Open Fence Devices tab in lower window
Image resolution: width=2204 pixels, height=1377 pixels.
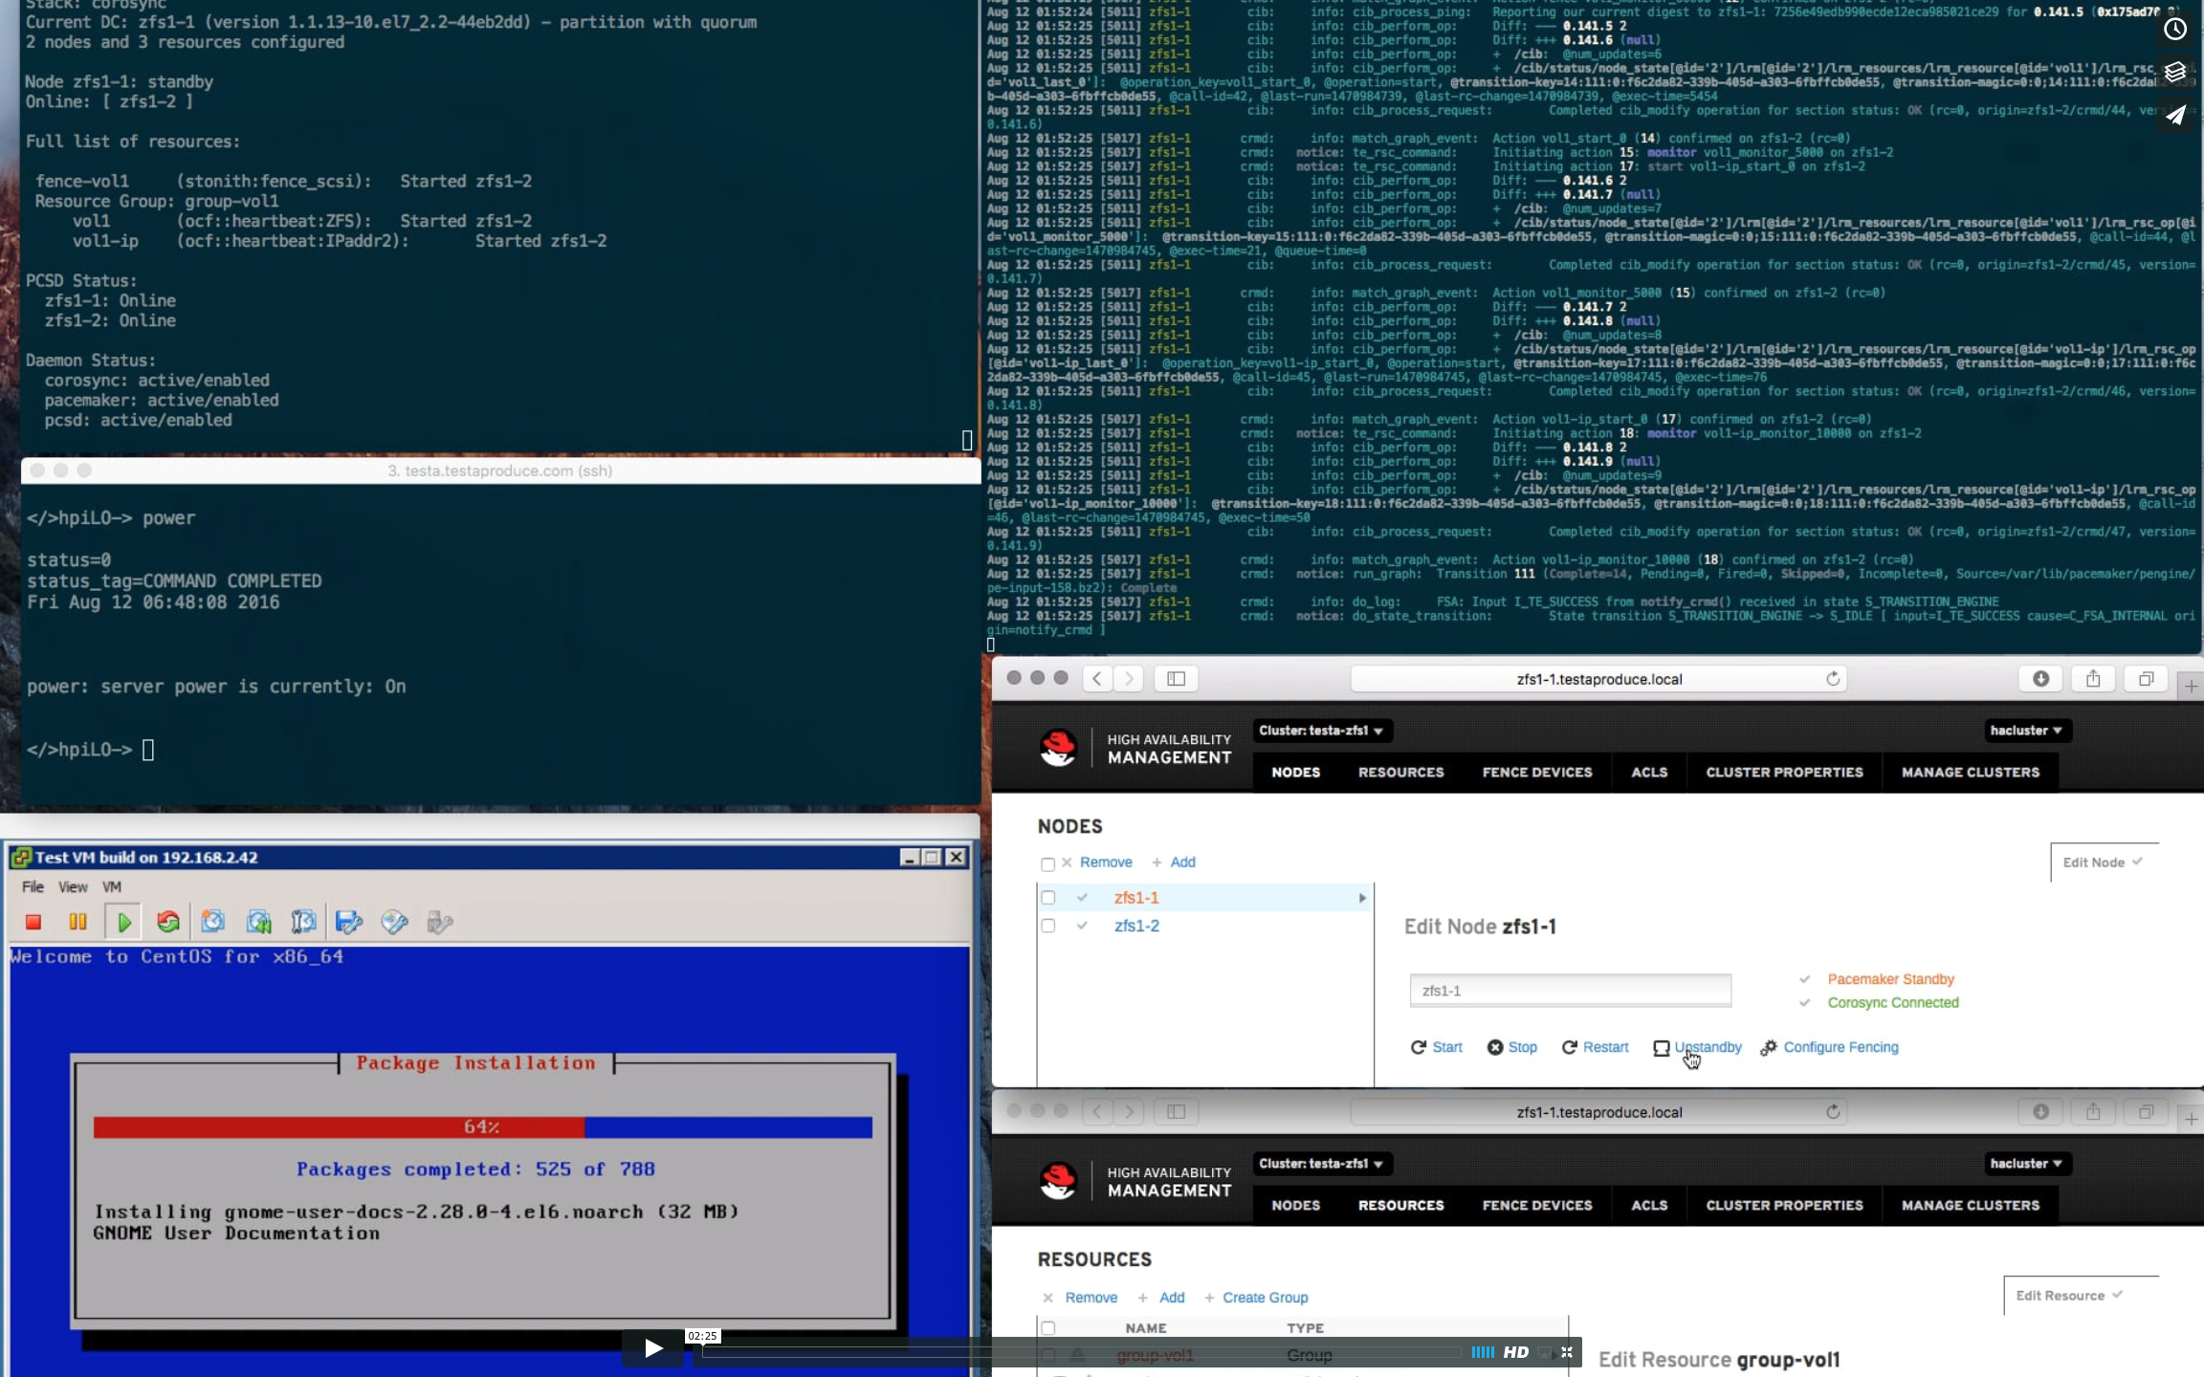click(x=1537, y=1206)
